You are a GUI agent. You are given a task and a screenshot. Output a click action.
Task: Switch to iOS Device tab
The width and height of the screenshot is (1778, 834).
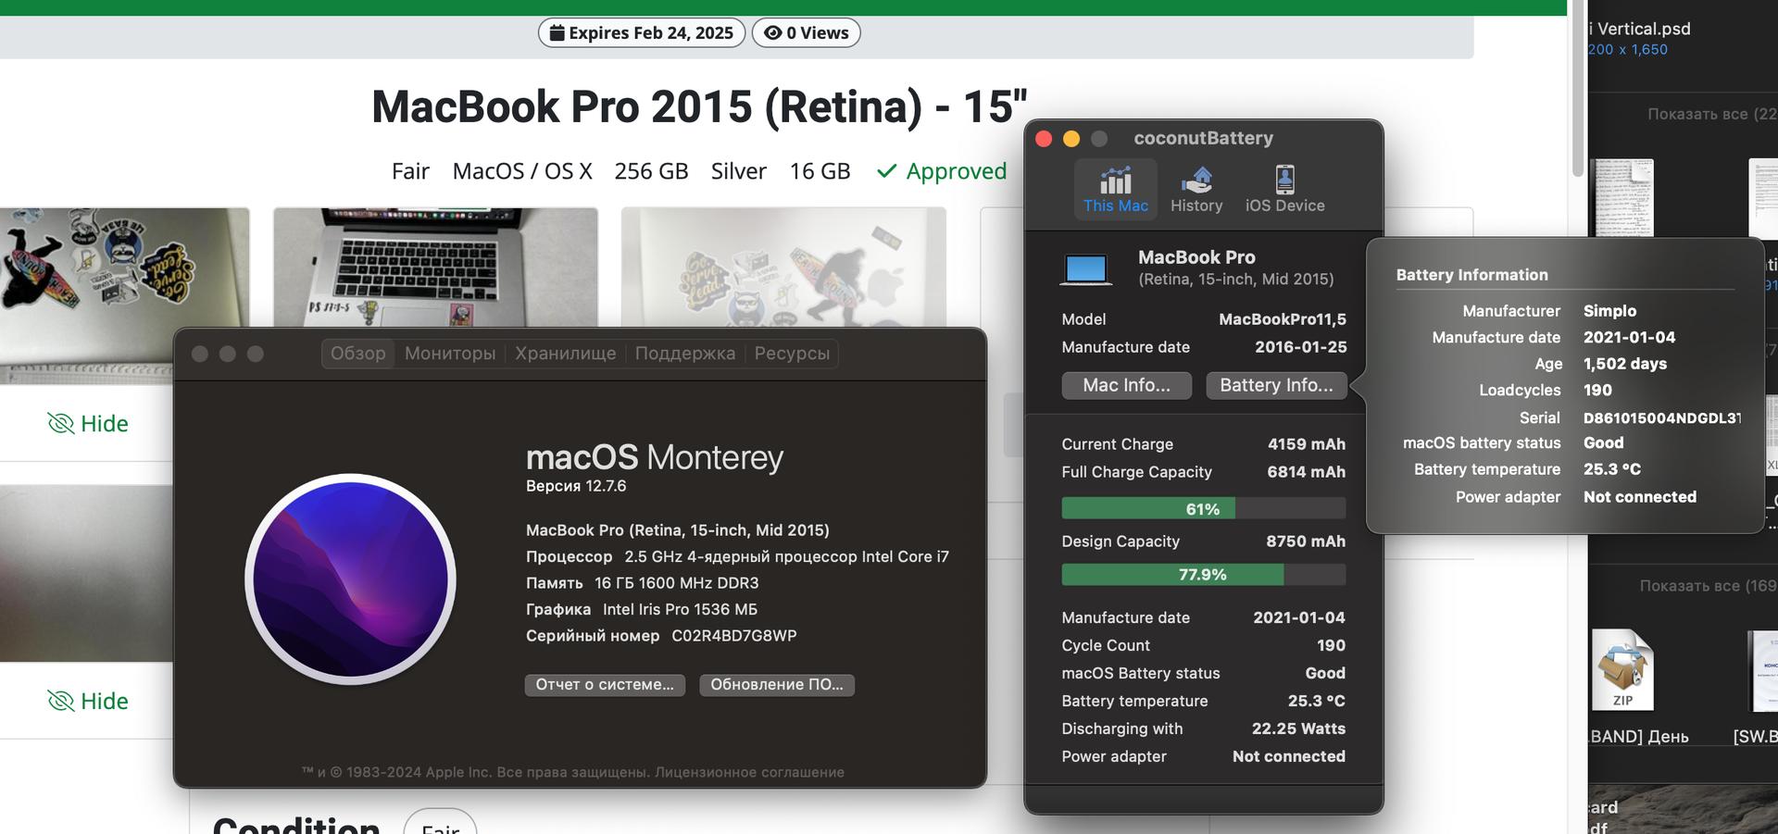tap(1284, 190)
